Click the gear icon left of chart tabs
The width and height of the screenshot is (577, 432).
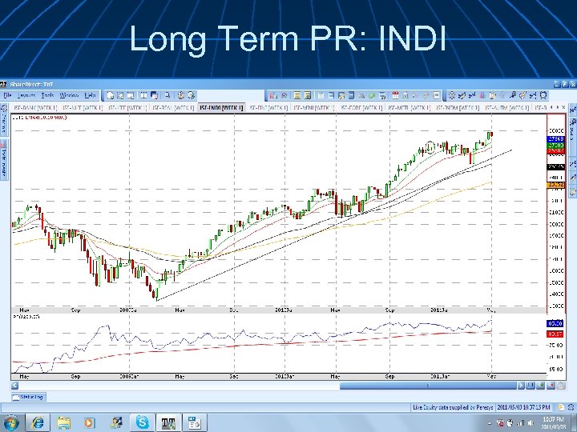(x=4, y=109)
